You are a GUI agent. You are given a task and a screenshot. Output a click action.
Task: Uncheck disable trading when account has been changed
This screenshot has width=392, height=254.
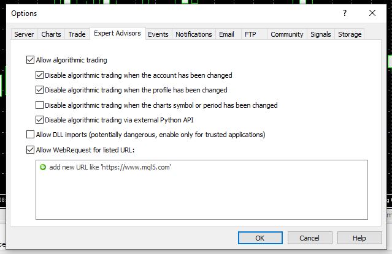(39, 75)
